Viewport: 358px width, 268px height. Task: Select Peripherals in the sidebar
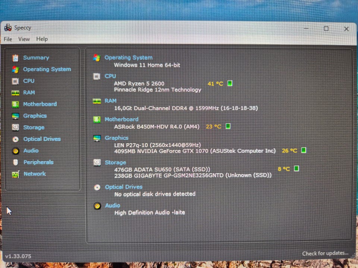coord(38,162)
